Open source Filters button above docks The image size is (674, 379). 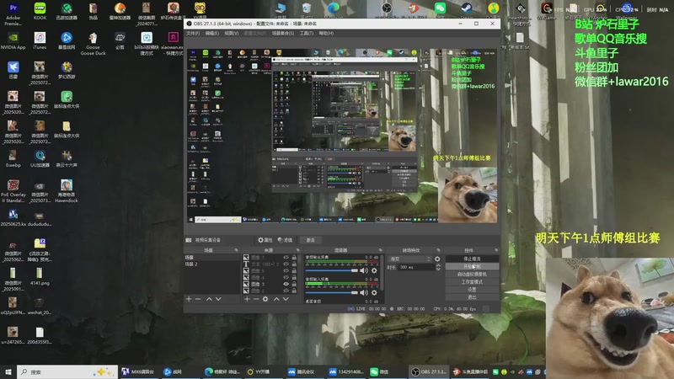[x=285, y=240]
